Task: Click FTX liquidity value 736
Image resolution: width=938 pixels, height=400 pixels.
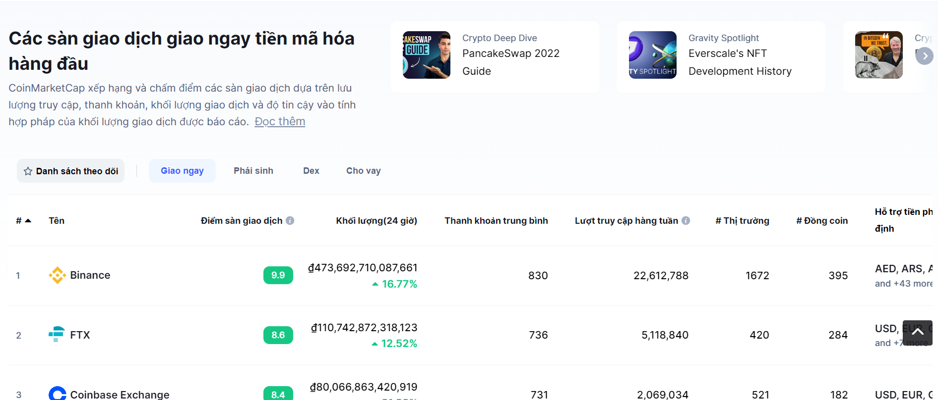Action: click(539, 335)
